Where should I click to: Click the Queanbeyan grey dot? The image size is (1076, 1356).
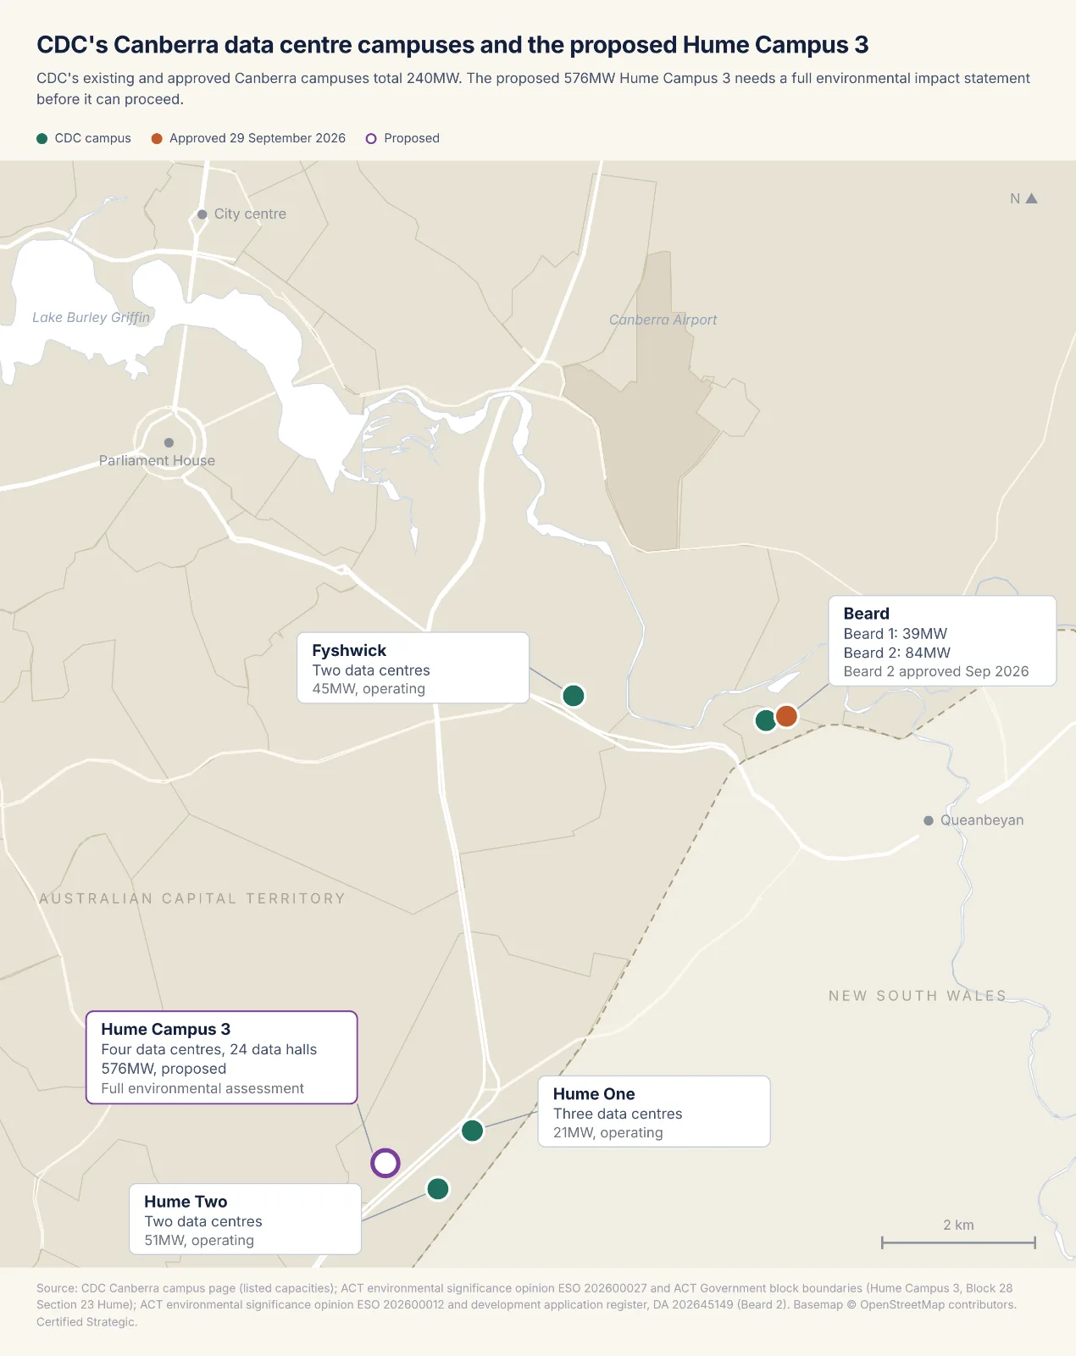(929, 820)
